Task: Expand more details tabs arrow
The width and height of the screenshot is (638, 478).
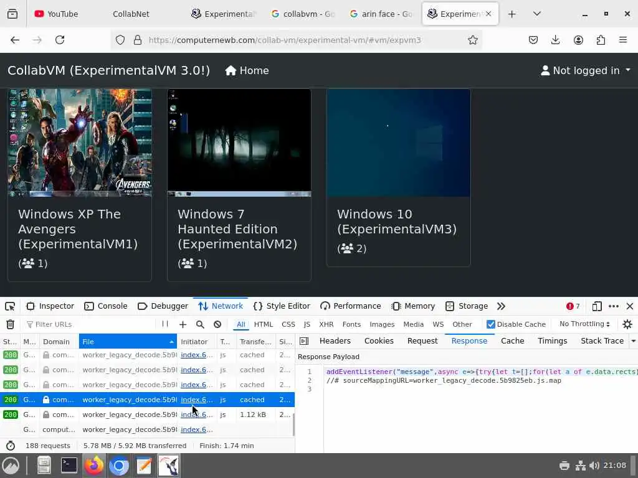Action: [x=633, y=341]
